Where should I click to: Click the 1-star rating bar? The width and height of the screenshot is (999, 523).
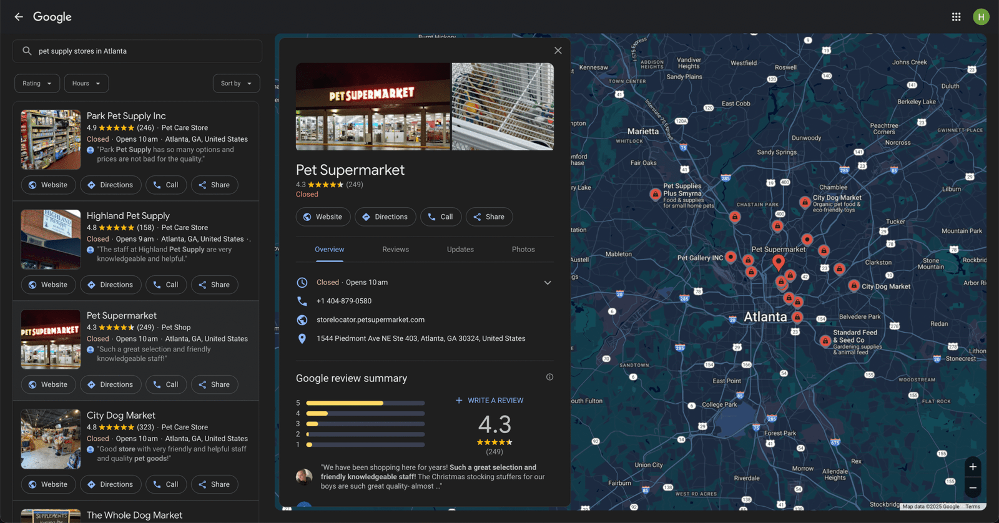365,445
